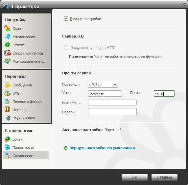Select the Мои социальные сети icon

coord(8,61)
